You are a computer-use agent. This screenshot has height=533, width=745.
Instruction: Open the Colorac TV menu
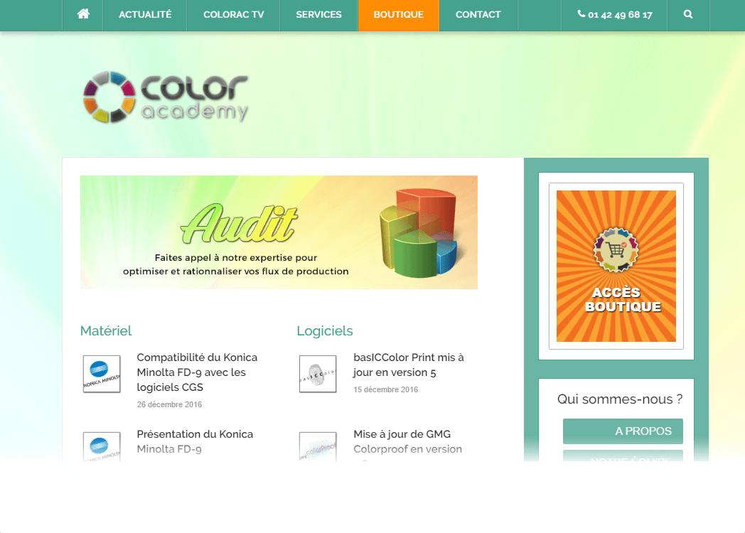(x=233, y=15)
